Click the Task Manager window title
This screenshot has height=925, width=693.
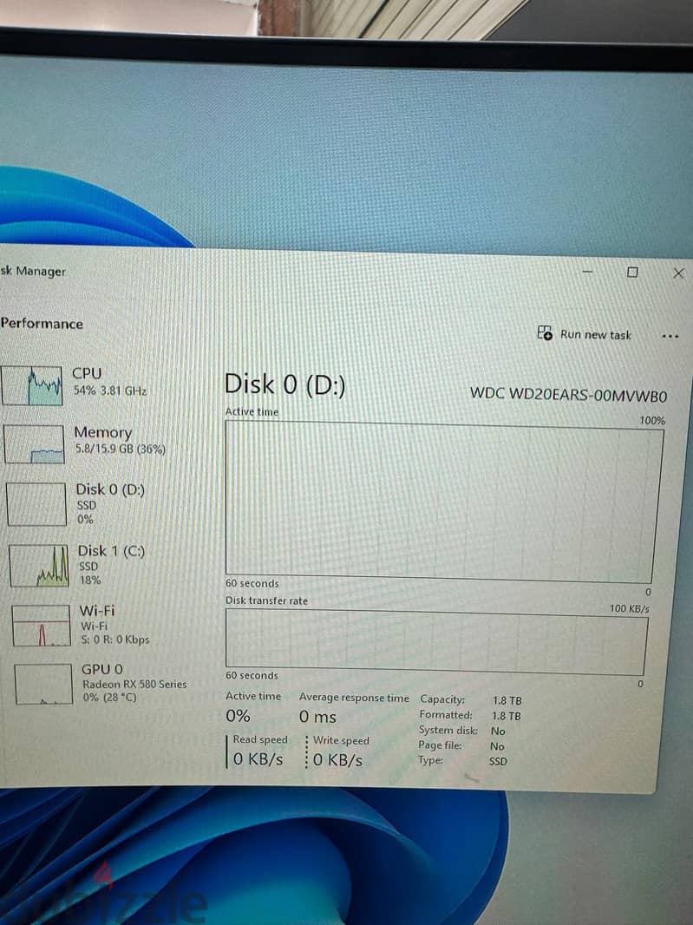tap(33, 272)
